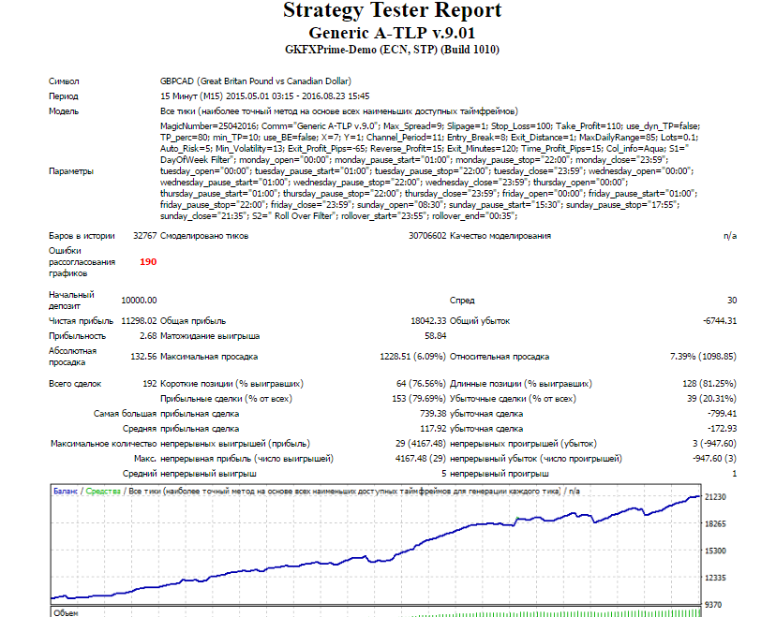Click the long positions value '128 (81.25%)'
The image size is (776, 617).
coord(709,384)
